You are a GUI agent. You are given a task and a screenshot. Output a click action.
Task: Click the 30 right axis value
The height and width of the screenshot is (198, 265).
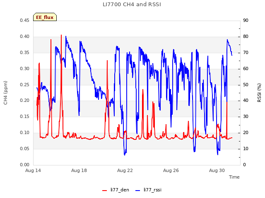tap(246, 116)
